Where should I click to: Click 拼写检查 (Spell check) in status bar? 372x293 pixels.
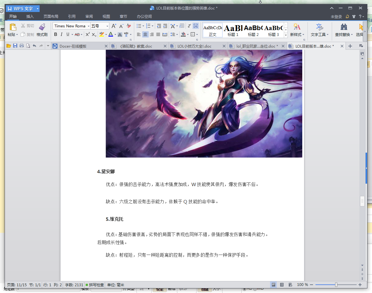point(95,285)
